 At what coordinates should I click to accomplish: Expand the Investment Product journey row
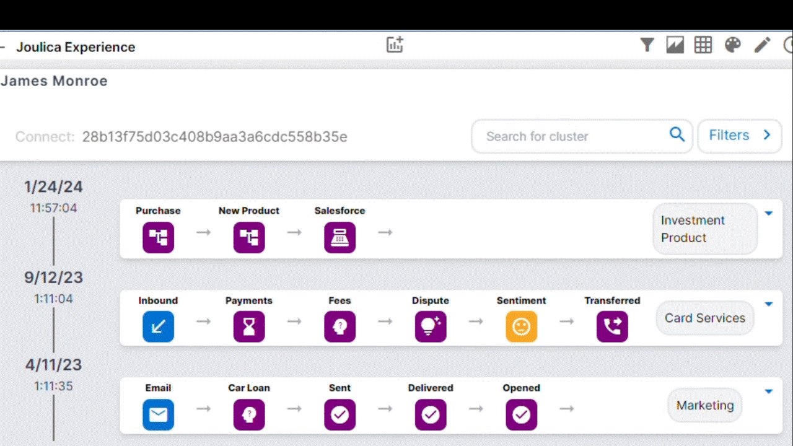(769, 212)
